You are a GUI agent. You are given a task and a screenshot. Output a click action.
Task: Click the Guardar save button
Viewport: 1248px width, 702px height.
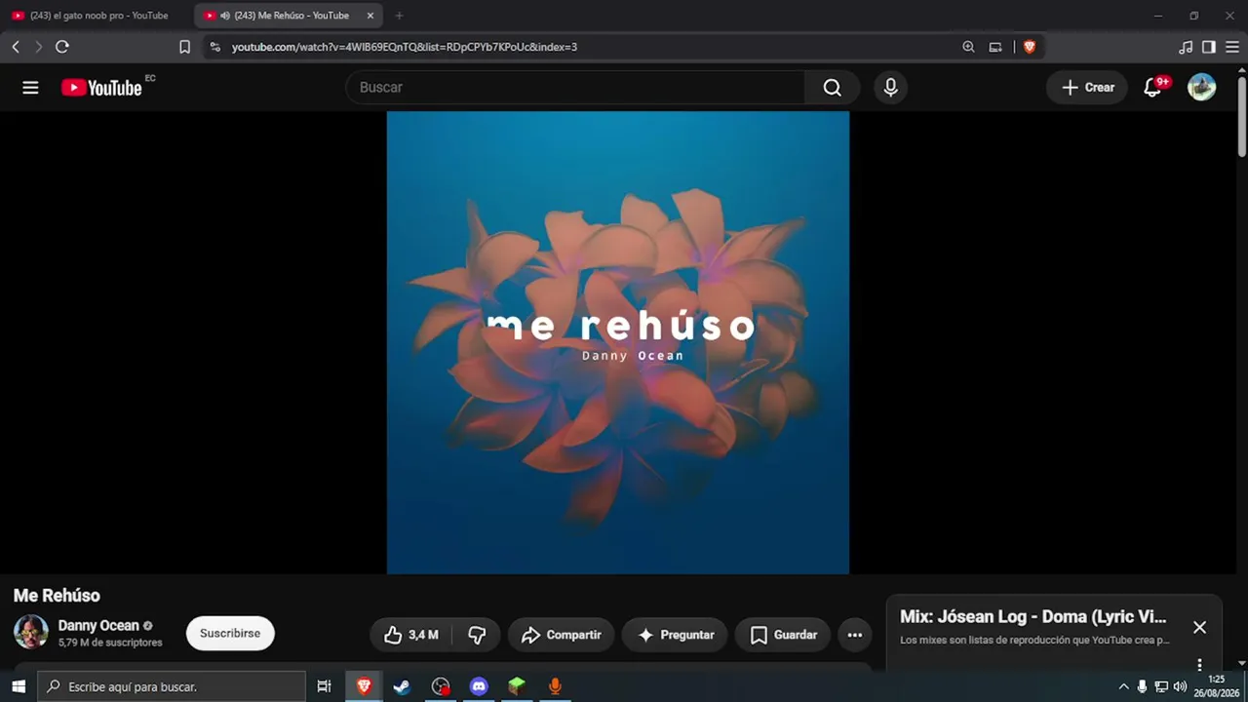coord(783,635)
